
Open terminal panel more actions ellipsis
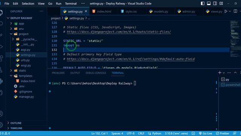(x=229, y=73)
